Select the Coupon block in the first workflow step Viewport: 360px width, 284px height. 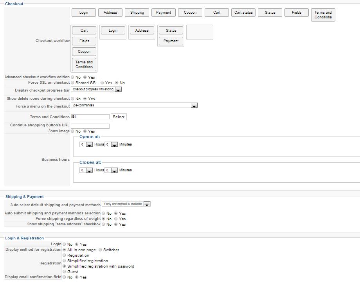pos(84,52)
